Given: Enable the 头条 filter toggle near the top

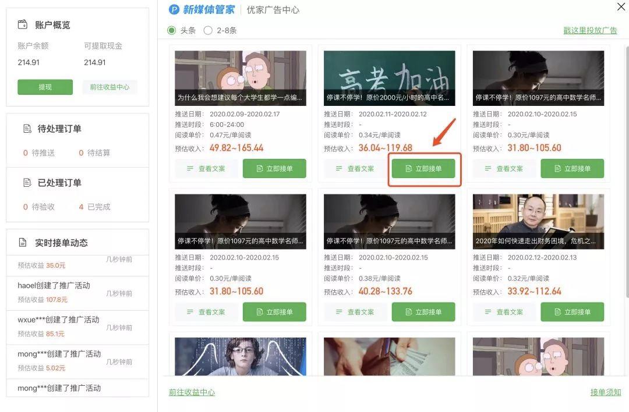Looking at the screenshot, I should (x=171, y=30).
